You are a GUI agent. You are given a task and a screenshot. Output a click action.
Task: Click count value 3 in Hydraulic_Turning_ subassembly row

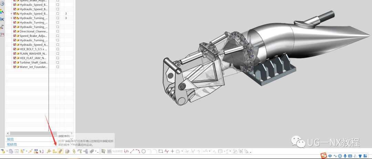[66, 18]
